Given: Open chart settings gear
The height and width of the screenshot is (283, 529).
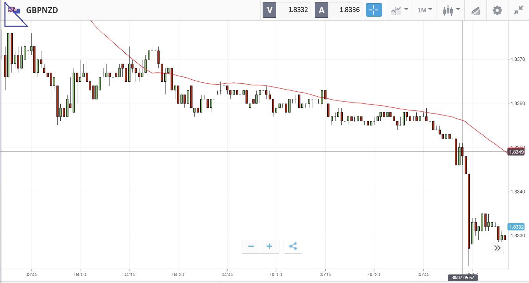Looking at the screenshot, I should point(497,10).
